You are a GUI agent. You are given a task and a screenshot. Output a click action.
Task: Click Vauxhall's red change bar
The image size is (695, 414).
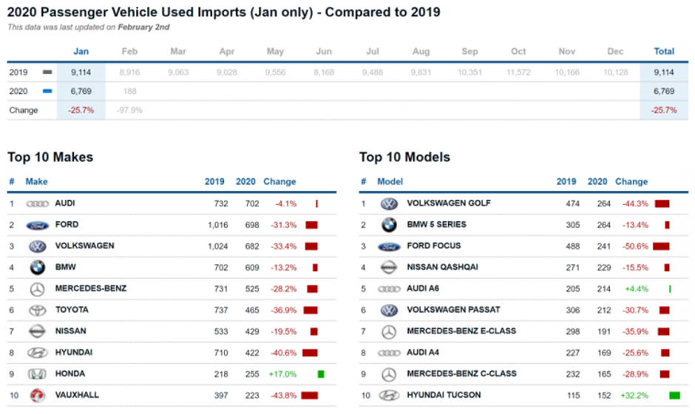(x=309, y=396)
